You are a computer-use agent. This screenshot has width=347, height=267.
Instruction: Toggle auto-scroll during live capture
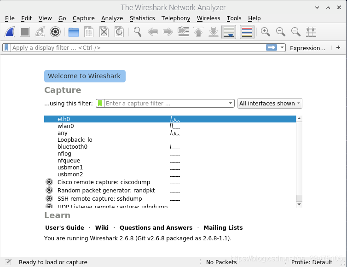click(x=229, y=32)
